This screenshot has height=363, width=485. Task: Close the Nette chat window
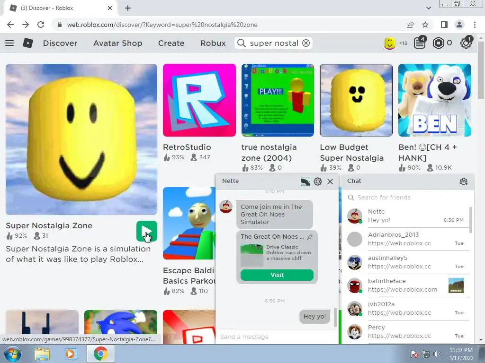click(330, 181)
